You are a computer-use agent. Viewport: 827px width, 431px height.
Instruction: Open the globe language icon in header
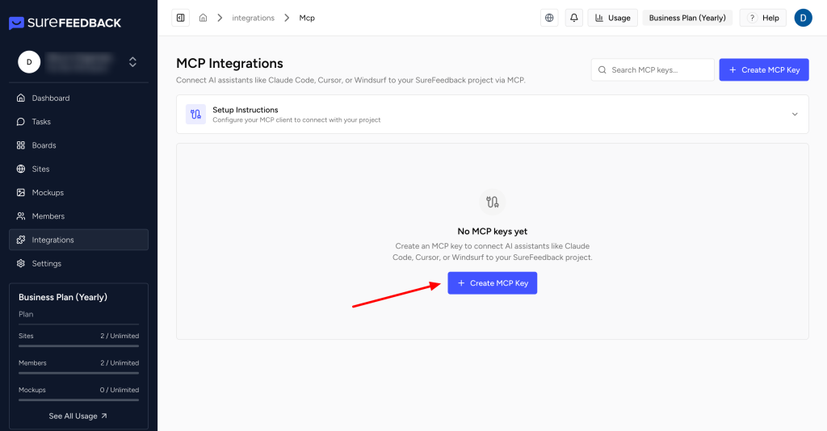[x=549, y=18]
